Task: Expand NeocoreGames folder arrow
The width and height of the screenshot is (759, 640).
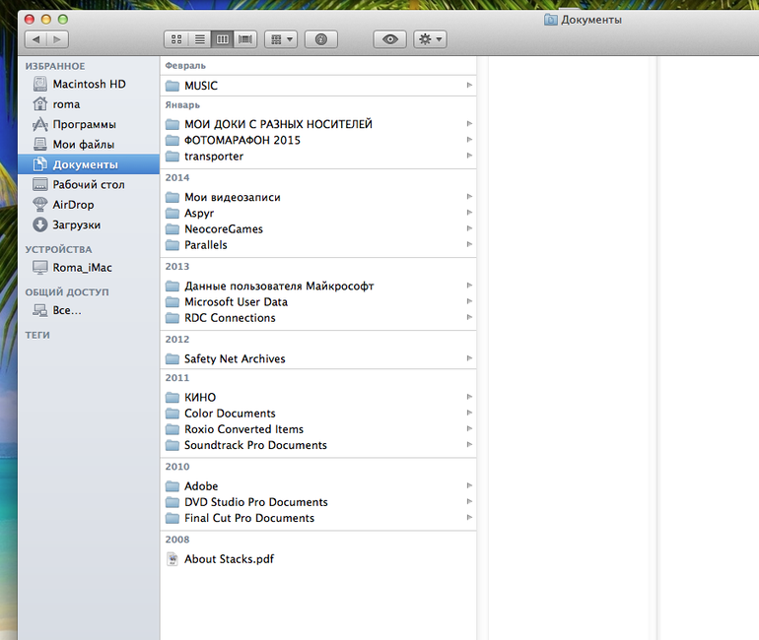Action: point(469,228)
